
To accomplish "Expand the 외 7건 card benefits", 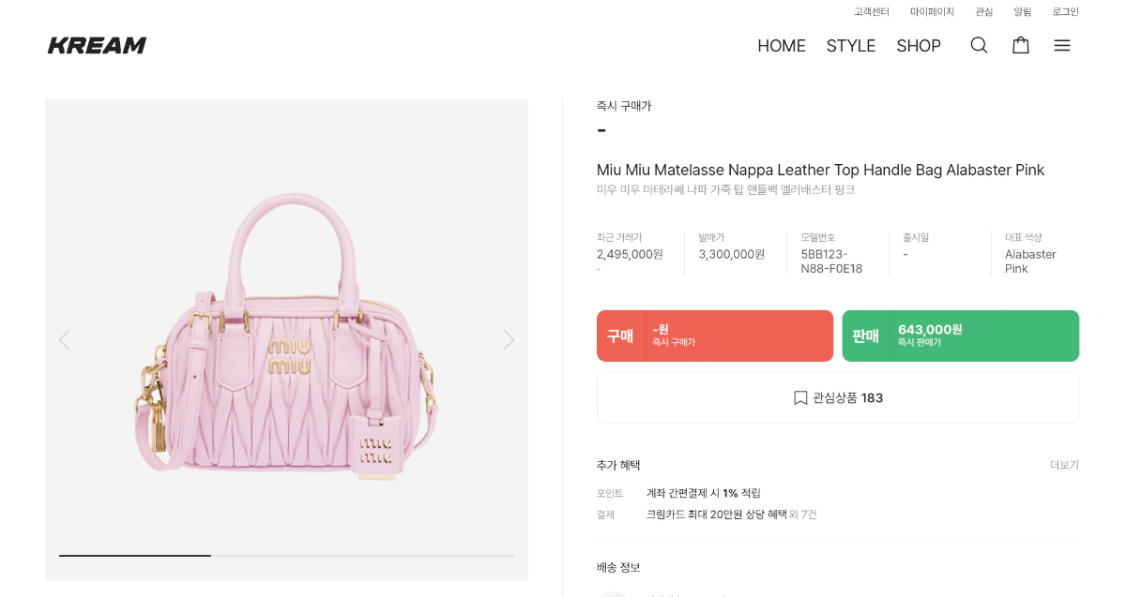I will click(803, 515).
